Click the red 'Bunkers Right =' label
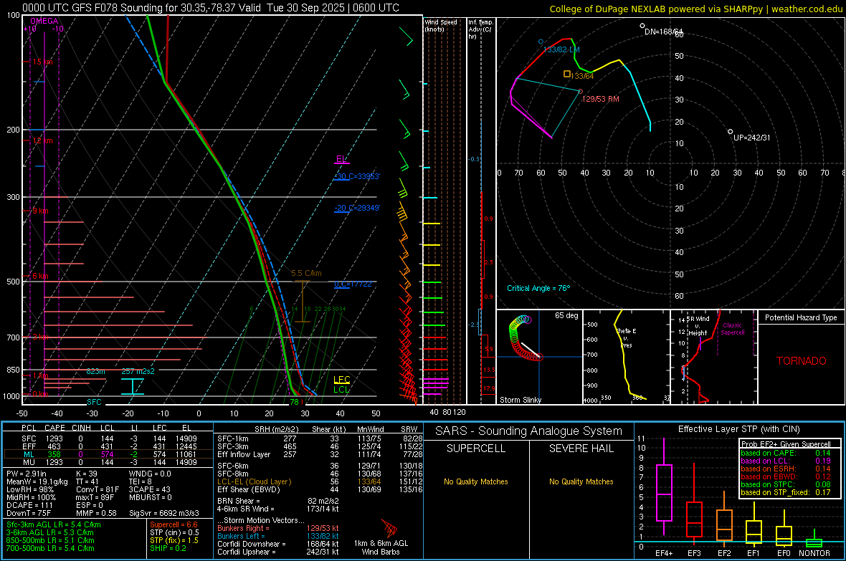The height and width of the screenshot is (561, 846). pos(243,529)
